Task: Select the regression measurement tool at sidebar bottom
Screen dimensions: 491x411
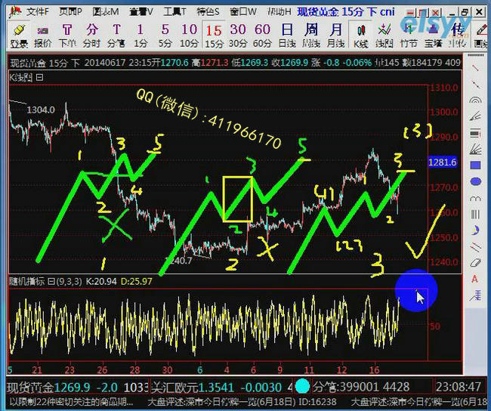Action: pos(475,295)
